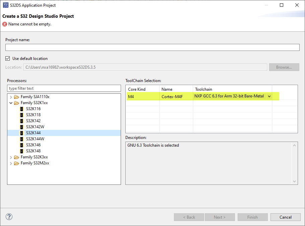Image resolution: width=305 pixels, height=226 pixels.
Task: Click the S32K118 processor icon
Action: [x=22, y=115]
